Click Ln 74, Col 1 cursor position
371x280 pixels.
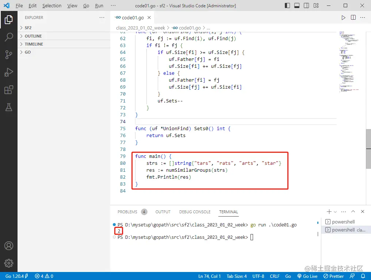pyautogui.click(x=209, y=276)
